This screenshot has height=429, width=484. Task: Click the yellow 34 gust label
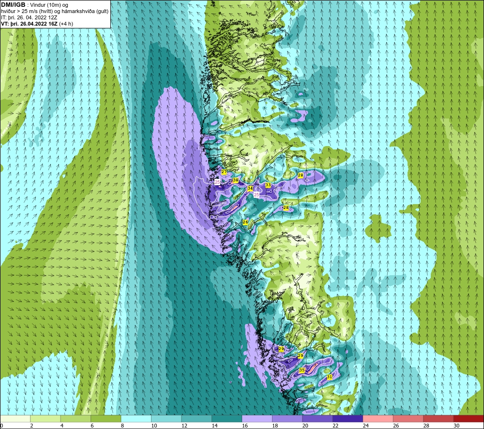[250, 188]
